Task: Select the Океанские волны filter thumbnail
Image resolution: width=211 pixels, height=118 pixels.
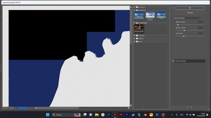Action: 139,15
